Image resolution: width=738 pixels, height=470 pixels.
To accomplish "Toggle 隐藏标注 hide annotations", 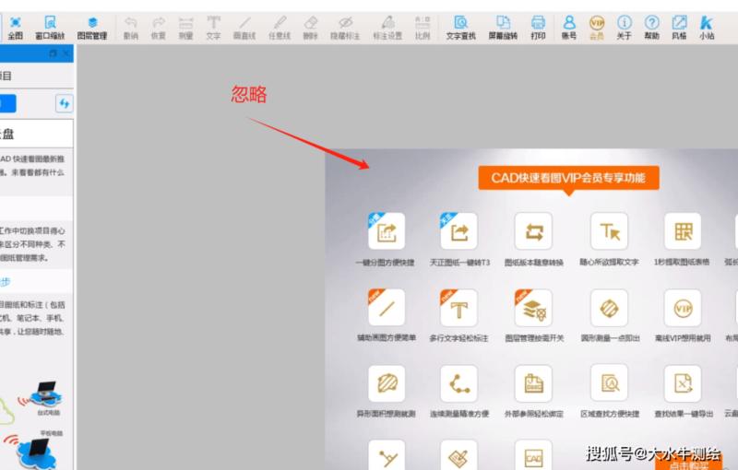I will (345, 28).
